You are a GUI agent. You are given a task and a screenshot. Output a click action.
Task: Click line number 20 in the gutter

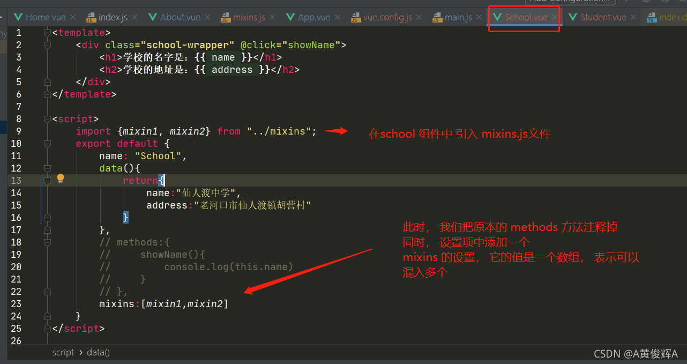coord(16,267)
